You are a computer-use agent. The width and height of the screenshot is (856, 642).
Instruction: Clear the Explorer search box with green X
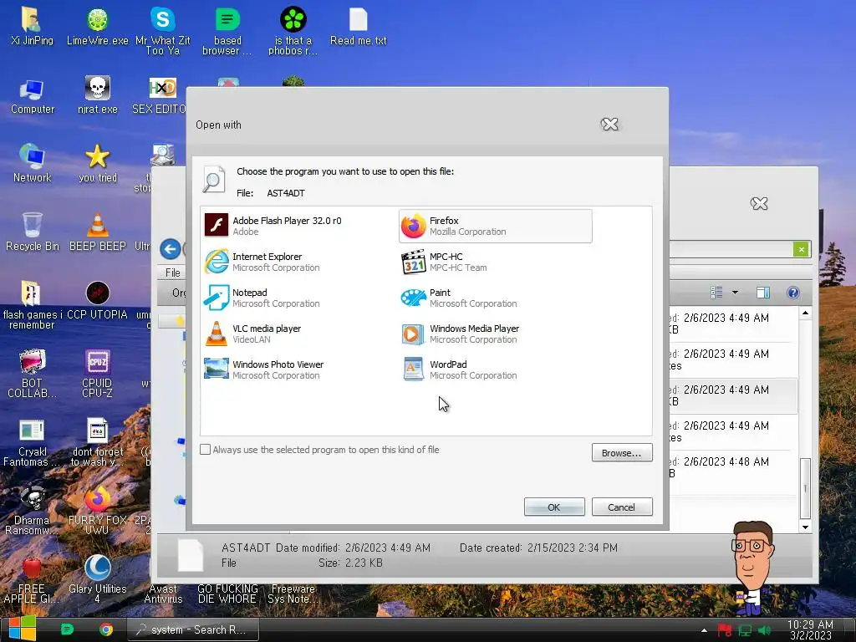[x=801, y=249]
